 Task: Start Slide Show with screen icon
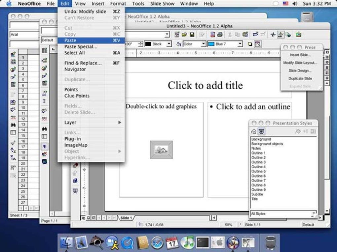tap(75, 191)
